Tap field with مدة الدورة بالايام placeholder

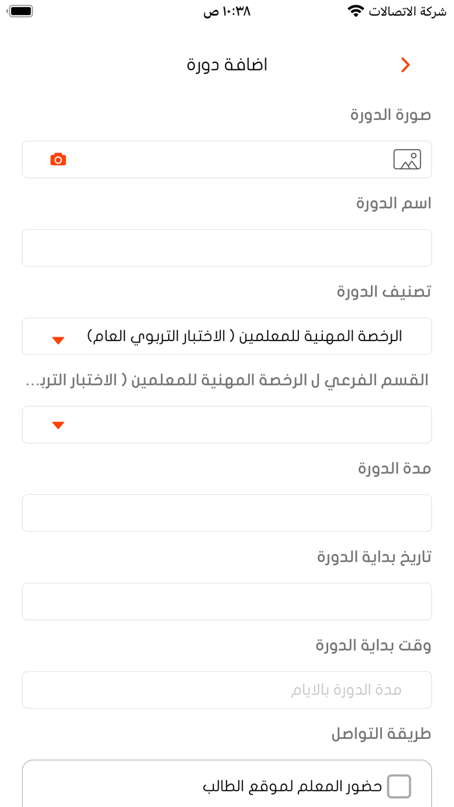point(227,690)
